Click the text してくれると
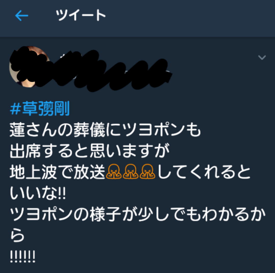Viewport: 275px width, 273px height. pyautogui.click(x=204, y=172)
